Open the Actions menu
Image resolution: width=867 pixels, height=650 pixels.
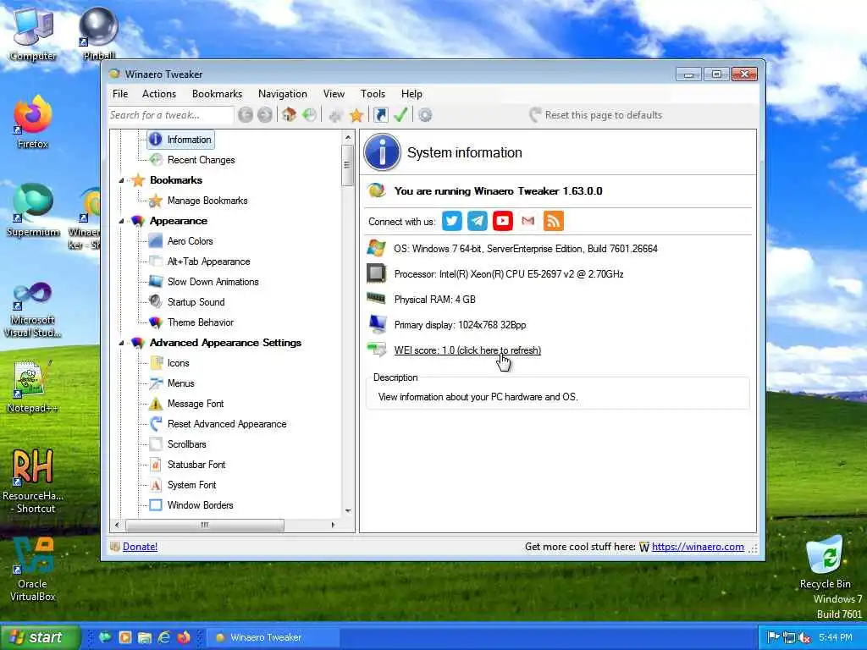(159, 94)
